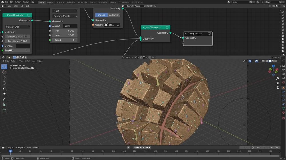286x160 pixels.
Task: Open the Object Mode dropdown
Action: pyautogui.click(x=10, y=61)
